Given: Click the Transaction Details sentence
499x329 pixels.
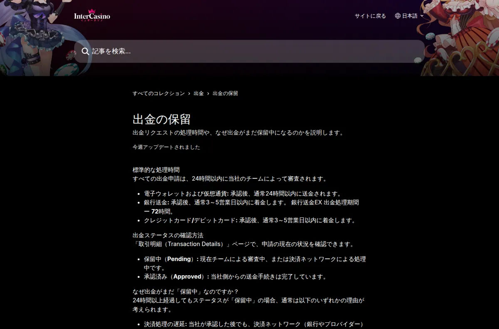Looking at the screenshot, I should click(x=244, y=244).
